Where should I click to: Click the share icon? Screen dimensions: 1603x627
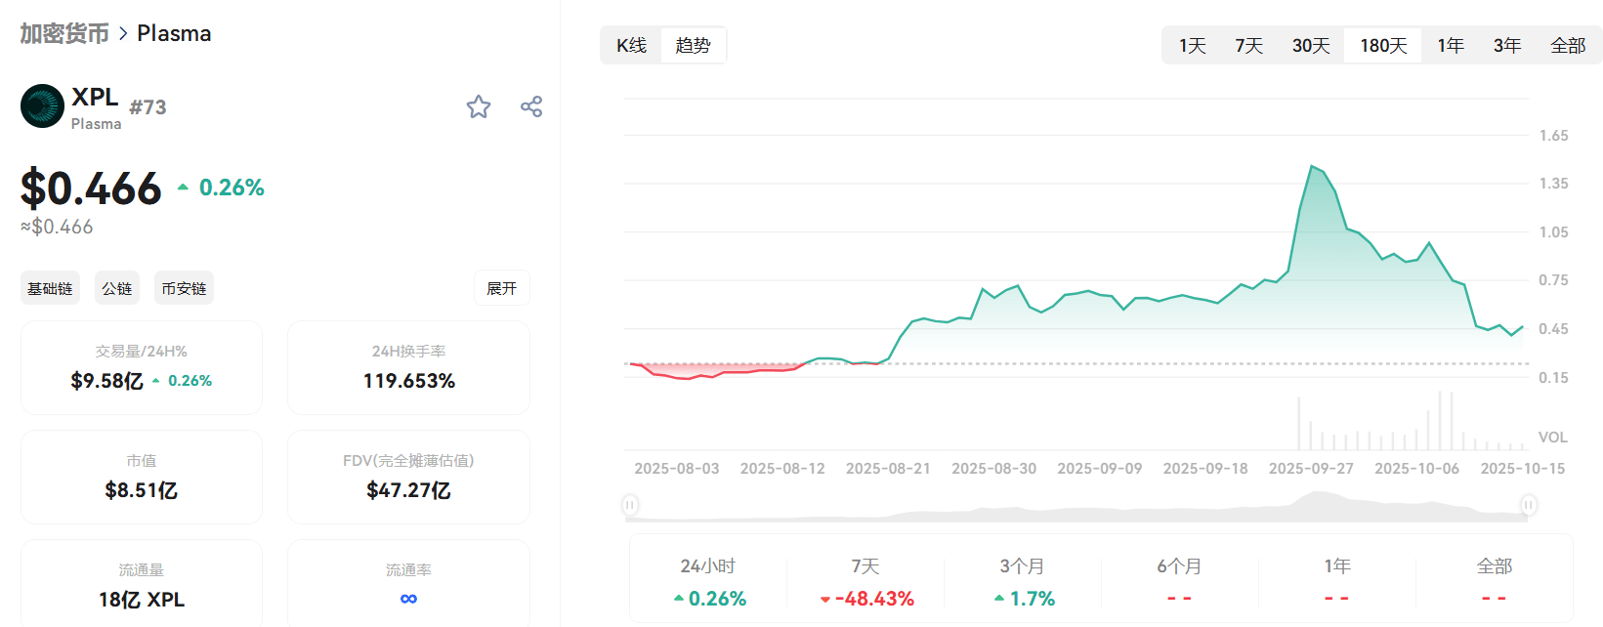click(x=531, y=106)
